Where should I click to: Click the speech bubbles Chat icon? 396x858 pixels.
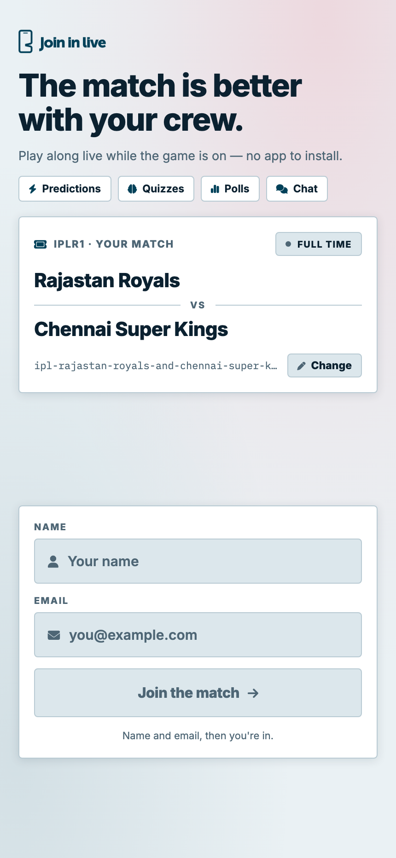coord(282,189)
